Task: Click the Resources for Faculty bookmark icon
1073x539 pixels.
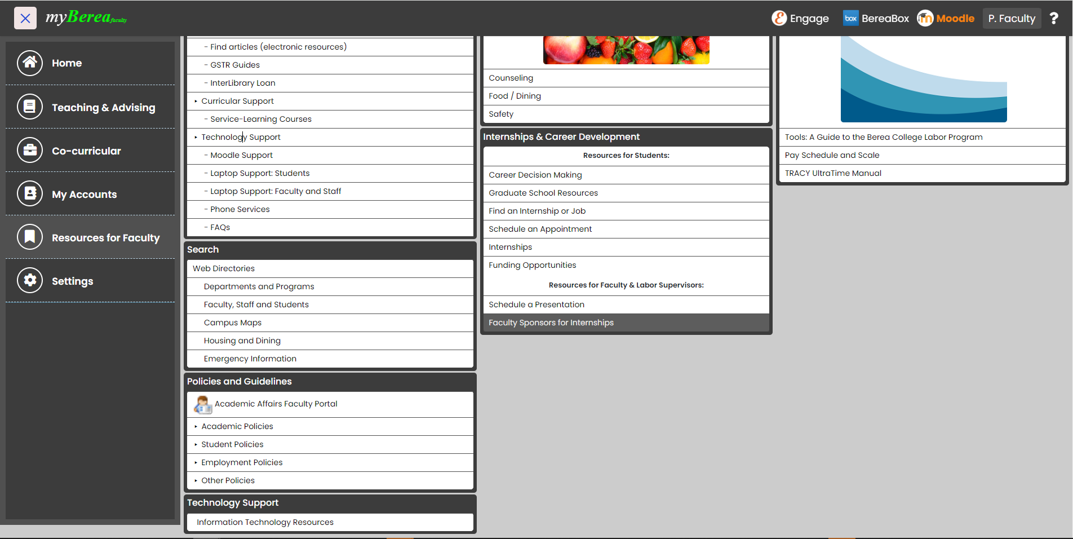Action: click(x=30, y=237)
